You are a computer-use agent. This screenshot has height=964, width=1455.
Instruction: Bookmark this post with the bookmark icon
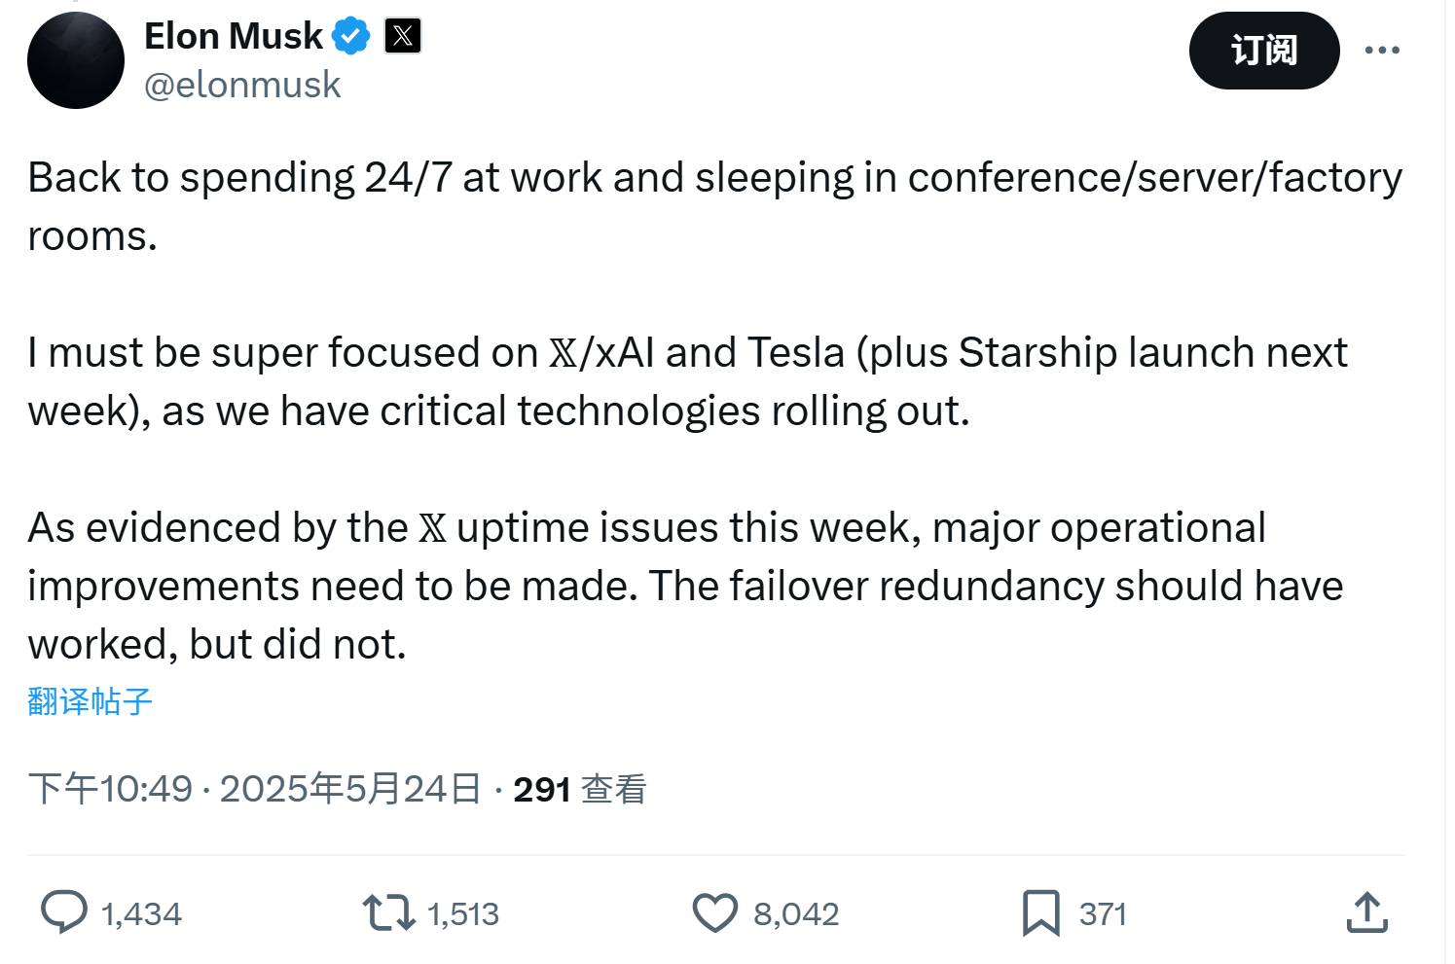click(1040, 912)
